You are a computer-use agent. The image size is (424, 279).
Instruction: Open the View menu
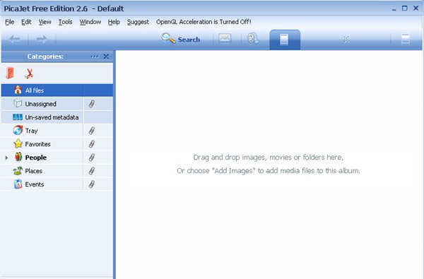coord(45,22)
